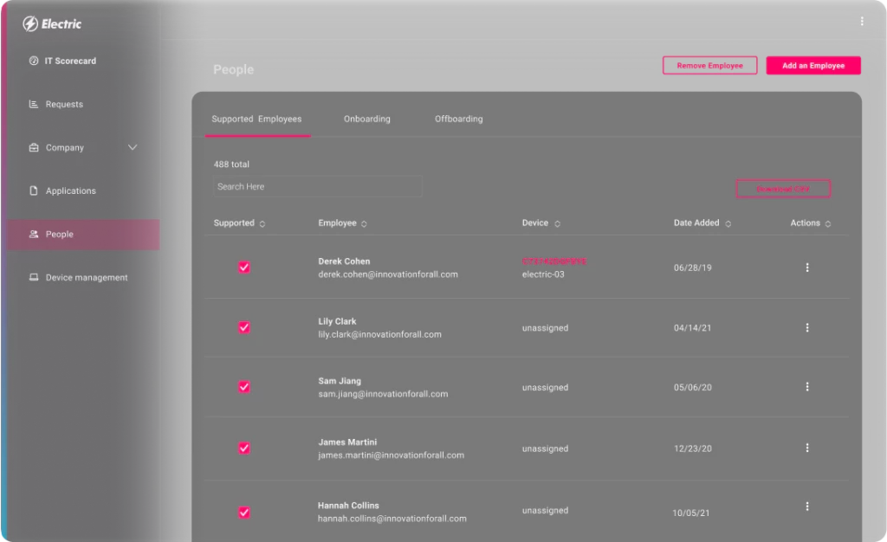Open the actions menu for Hannah Collins
Viewport: 887px width, 542px height.
807,506
